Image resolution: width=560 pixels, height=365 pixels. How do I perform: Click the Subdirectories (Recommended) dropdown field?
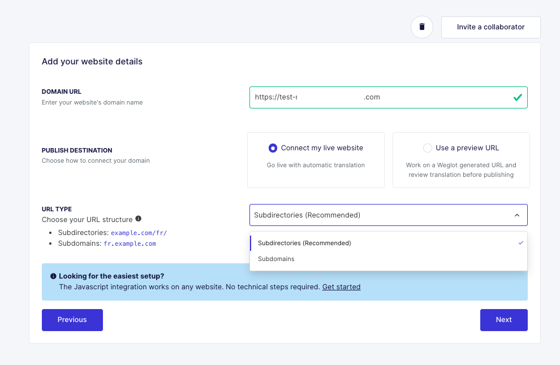pos(388,215)
